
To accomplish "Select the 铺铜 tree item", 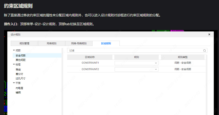I will point(18,92).
